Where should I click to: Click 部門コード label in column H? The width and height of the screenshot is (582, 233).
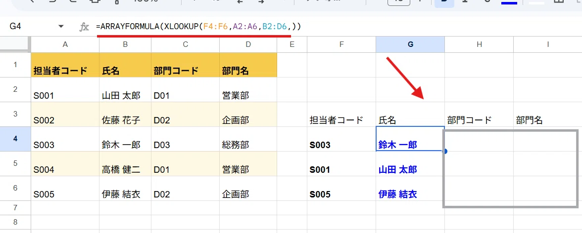469,120
